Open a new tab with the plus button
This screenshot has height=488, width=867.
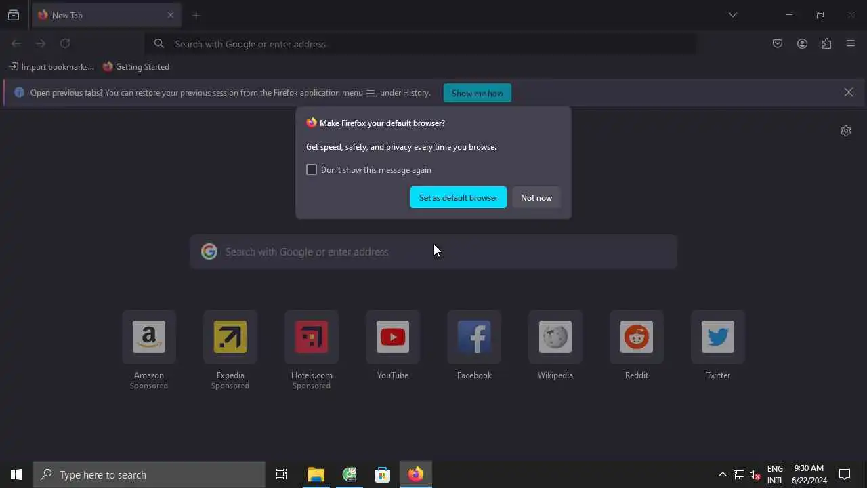tap(196, 15)
